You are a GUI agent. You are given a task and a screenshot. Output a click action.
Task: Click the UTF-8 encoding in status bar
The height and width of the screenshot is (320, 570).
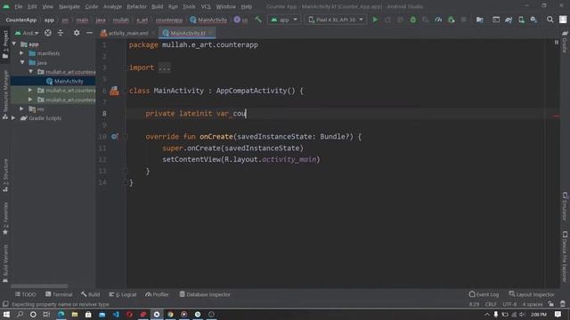[509, 304]
